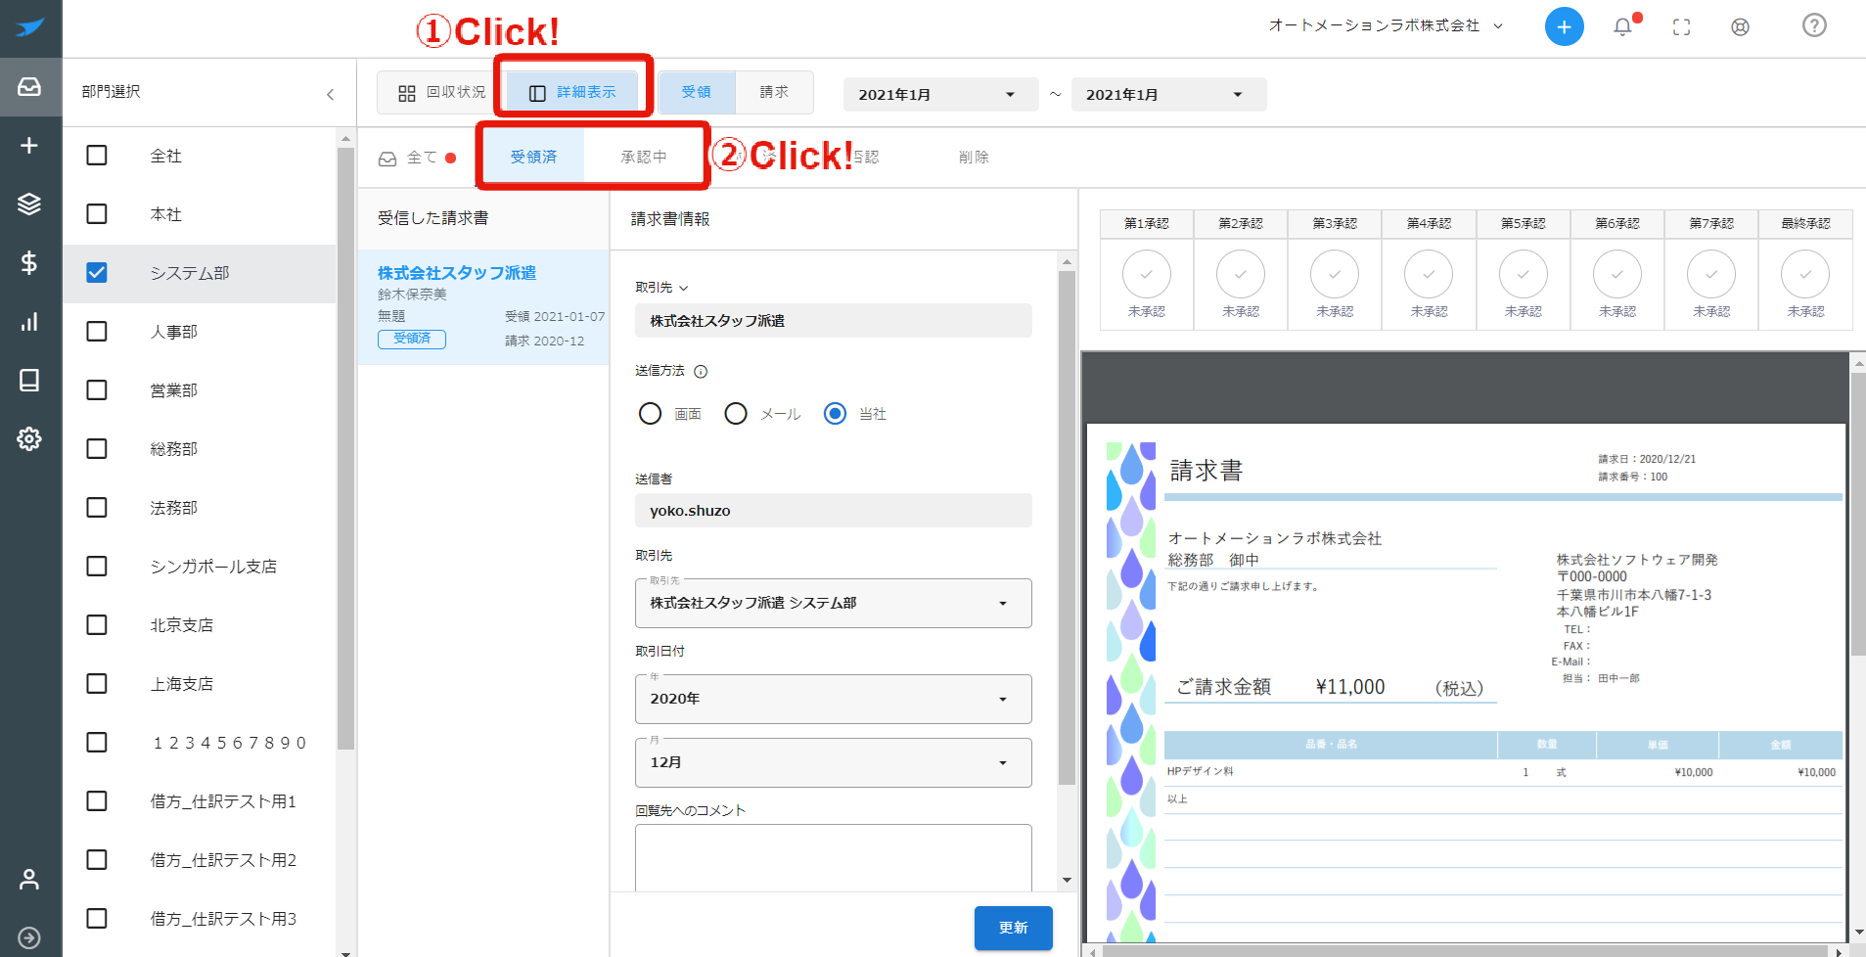The width and height of the screenshot is (1866, 957).
Task: Click the 更新 button
Action: [1013, 928]
